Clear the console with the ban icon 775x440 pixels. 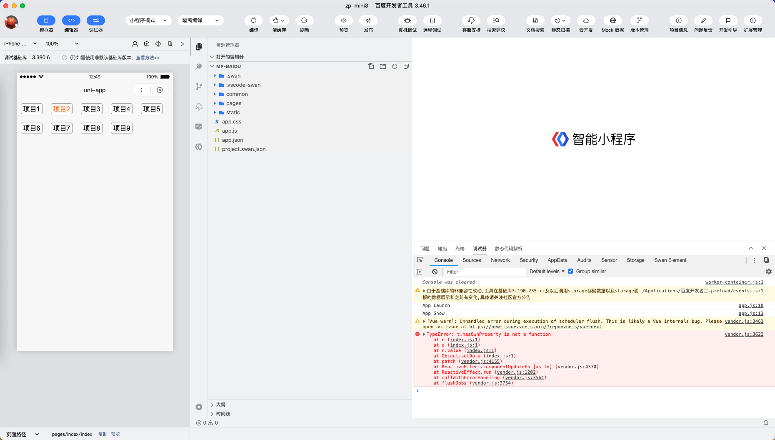point(435,272)
